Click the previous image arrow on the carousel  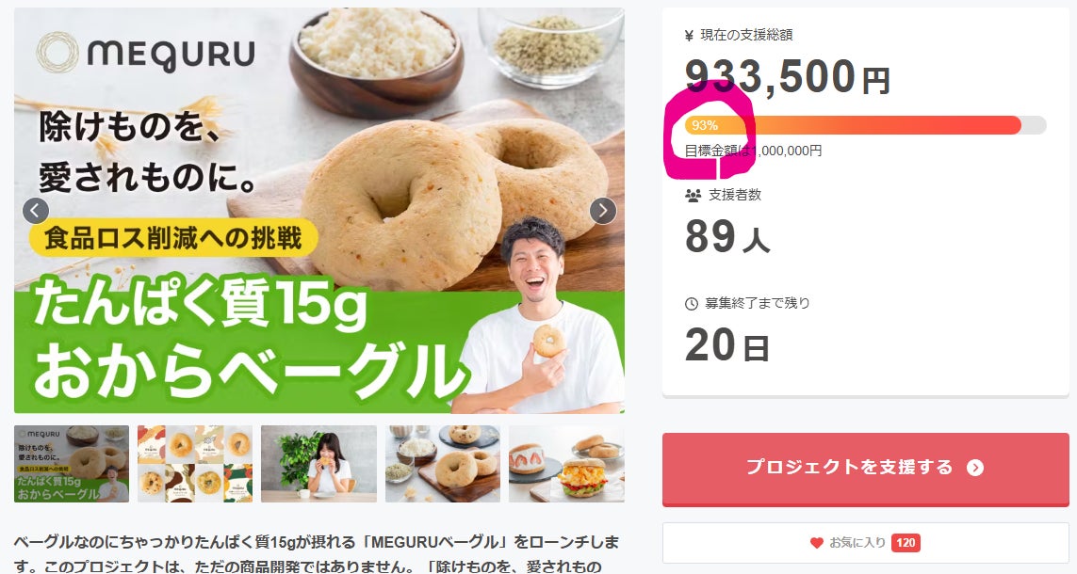click(36, 211)
